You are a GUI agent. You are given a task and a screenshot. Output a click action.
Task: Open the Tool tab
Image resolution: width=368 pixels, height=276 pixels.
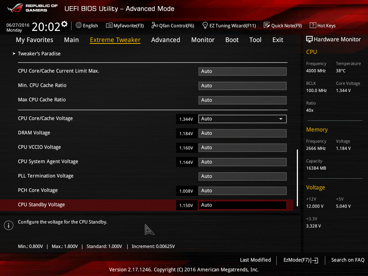(x=256, y=40)
